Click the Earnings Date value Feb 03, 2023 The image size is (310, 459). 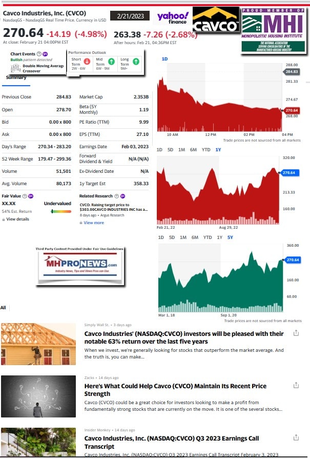(x=135, y=147)
